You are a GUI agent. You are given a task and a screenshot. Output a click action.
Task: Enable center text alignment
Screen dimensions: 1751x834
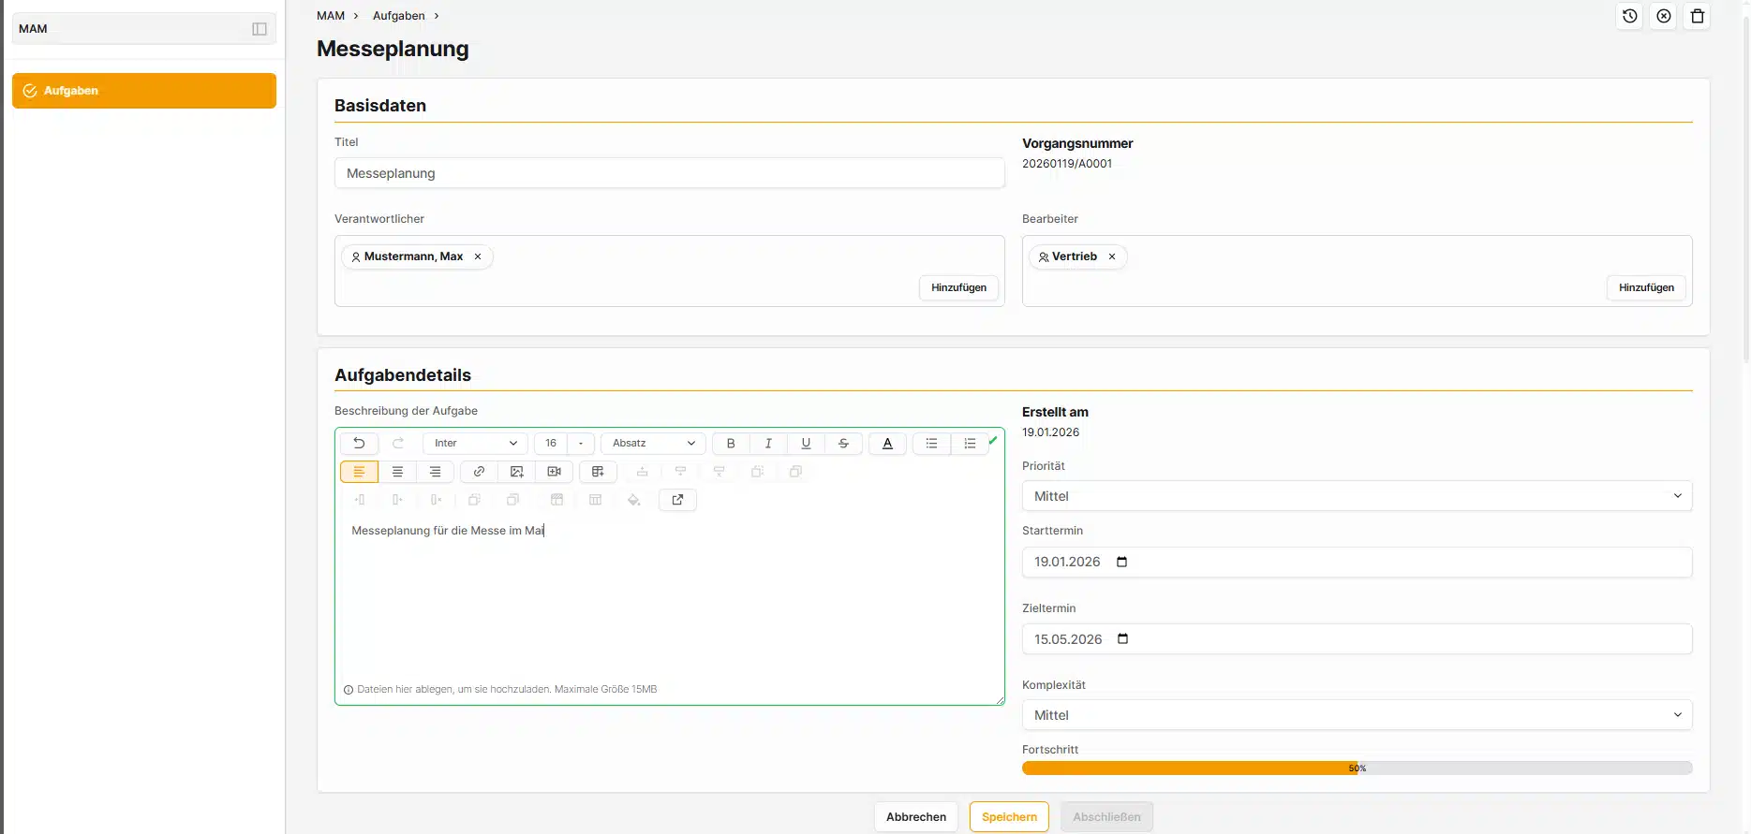[397, 472]
